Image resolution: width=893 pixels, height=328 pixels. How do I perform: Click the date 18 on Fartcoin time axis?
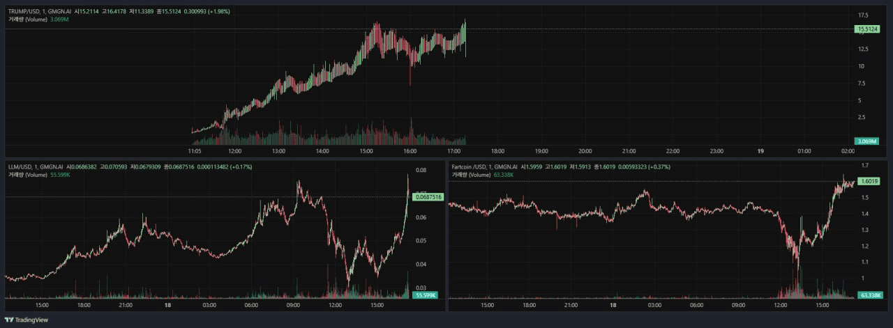pyautogui.click(x=613, y=305)
